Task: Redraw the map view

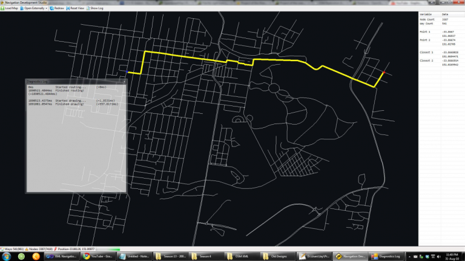Action: click(57, 8)
